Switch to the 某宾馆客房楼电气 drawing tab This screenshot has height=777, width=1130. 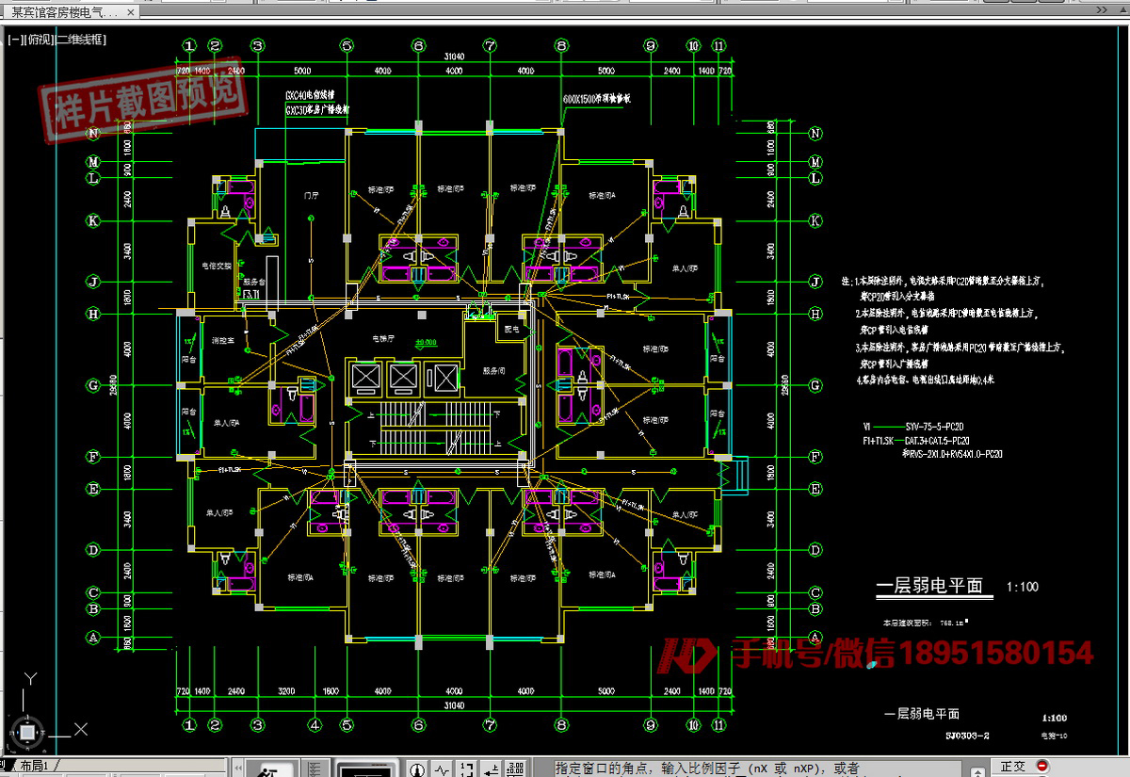[x=64, y=12]
